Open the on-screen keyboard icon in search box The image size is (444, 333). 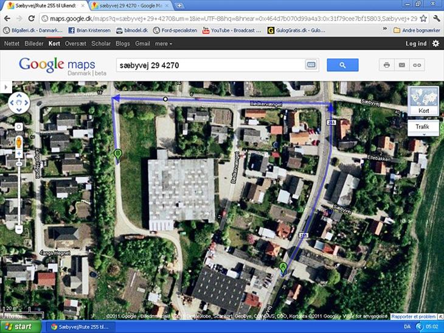tap(311, 65)
